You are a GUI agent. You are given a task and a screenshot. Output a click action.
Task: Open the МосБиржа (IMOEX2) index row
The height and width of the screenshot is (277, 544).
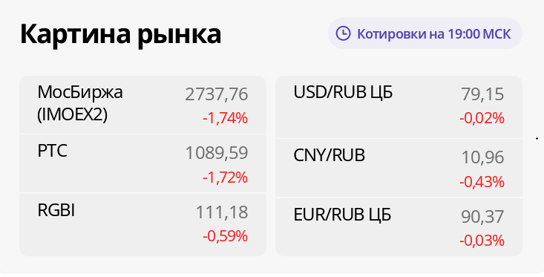[142, 105]
